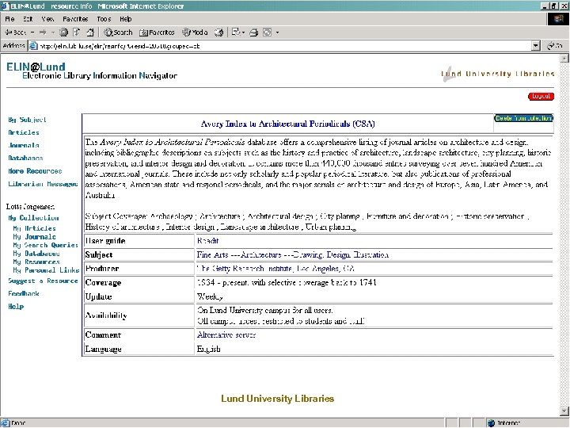Viewport: 570px width, 428px height.
Task: Open the My Articles link
Action: 34,228
